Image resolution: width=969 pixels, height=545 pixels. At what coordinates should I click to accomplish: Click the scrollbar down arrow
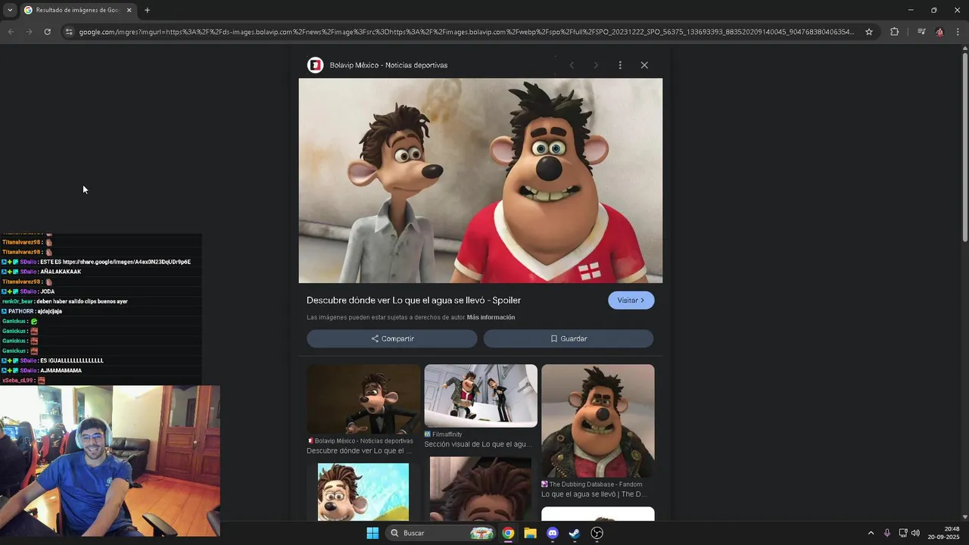click(x=964, y=515)
